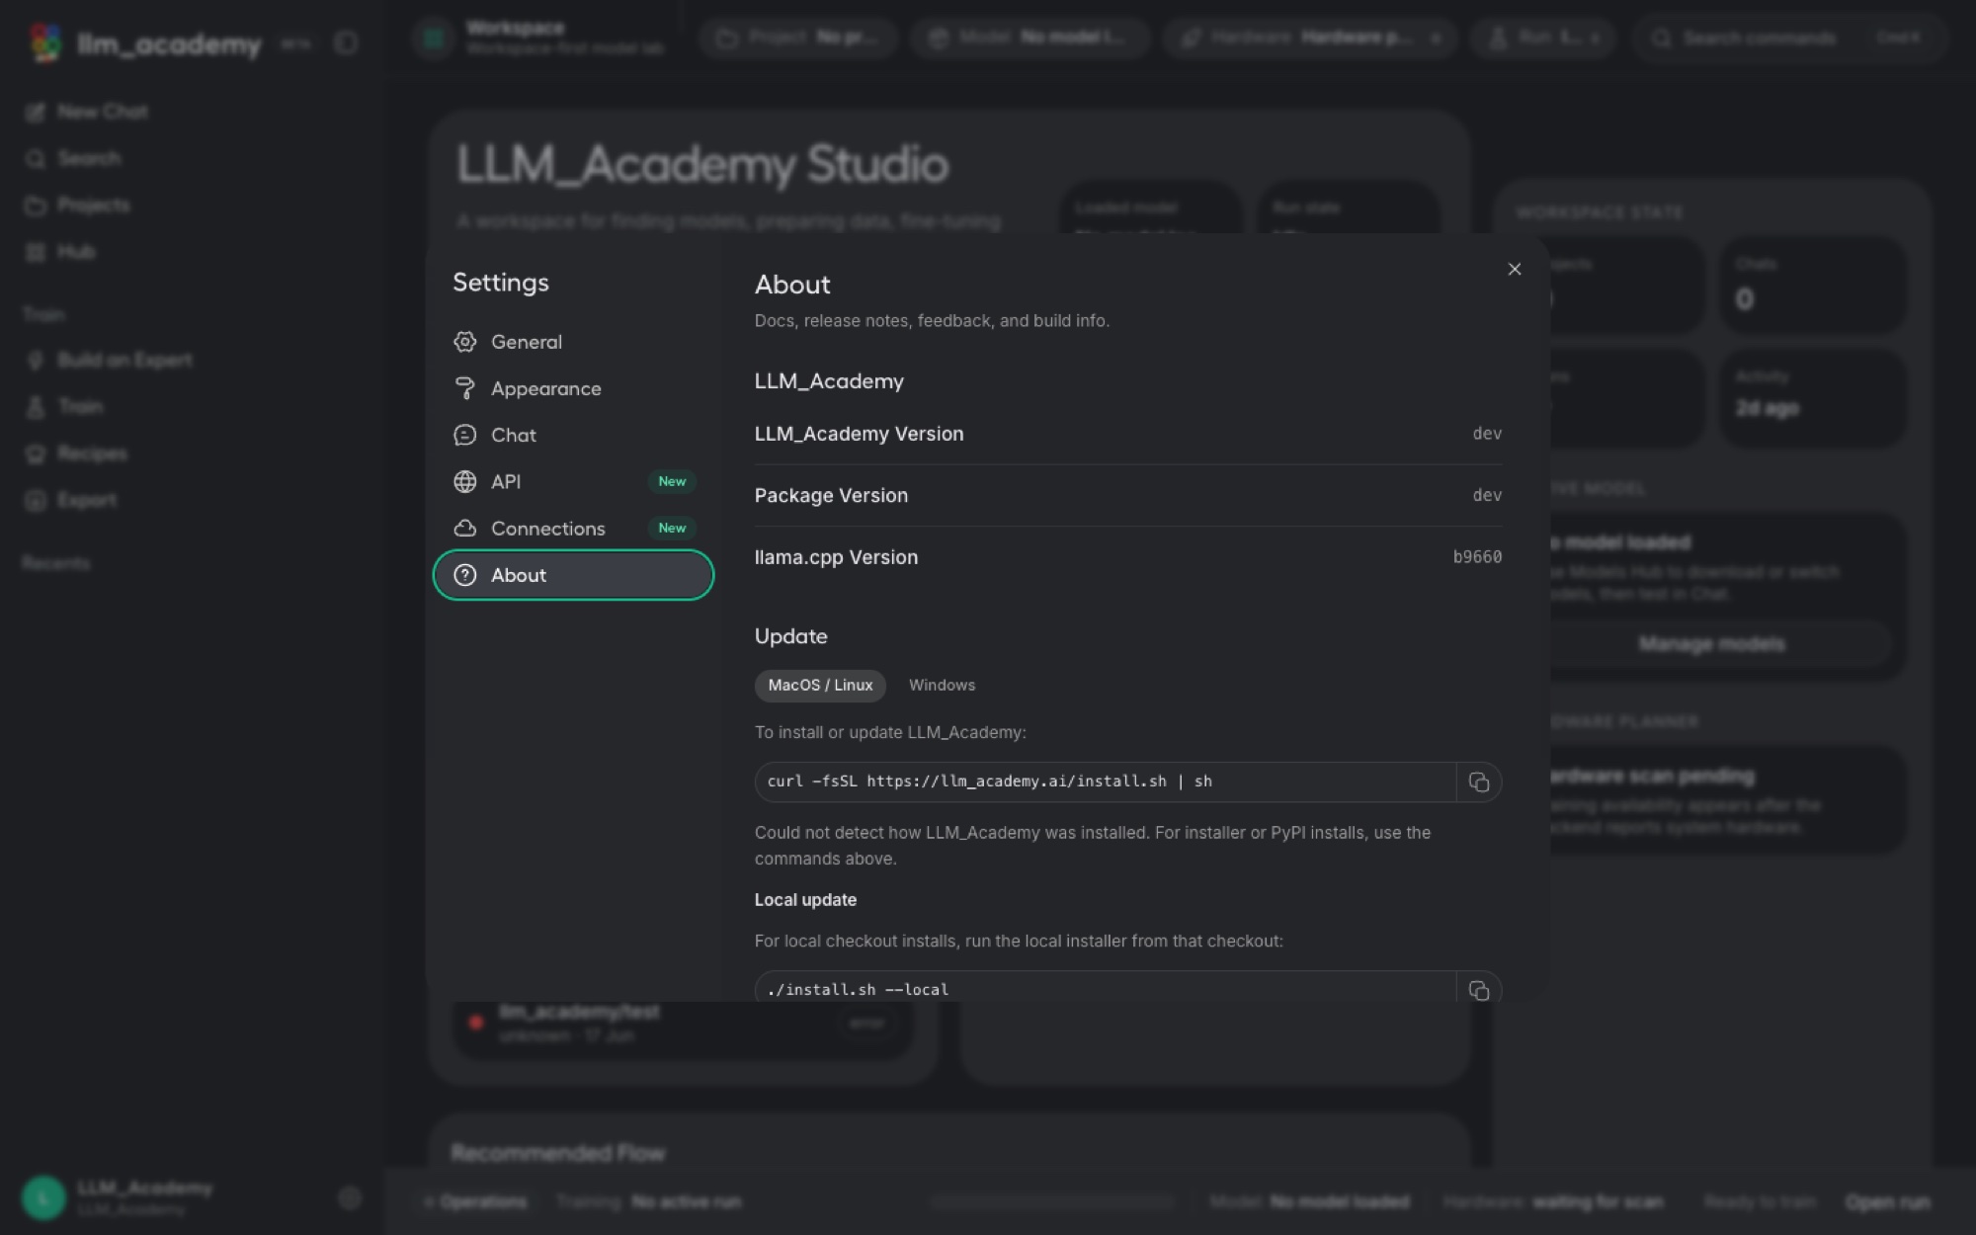Open the llm_academy/test run entry

pyautogui.click(x=683, y=1024)
